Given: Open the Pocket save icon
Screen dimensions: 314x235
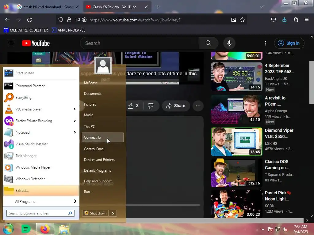Looking at the screenshot, I should 273,20.
